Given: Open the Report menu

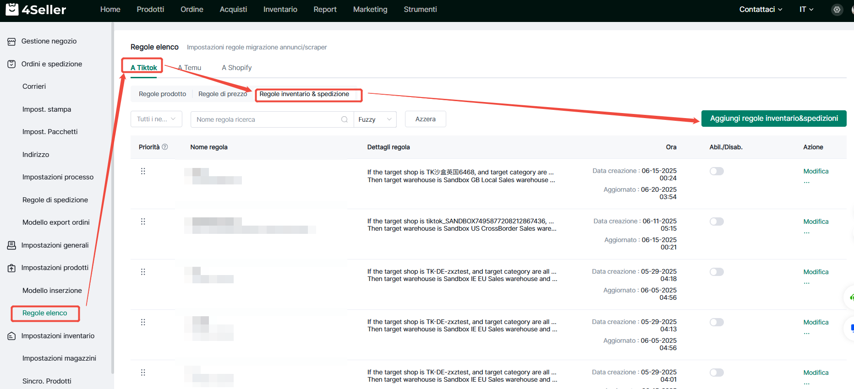Looking at the screenshot, I should (325, 9).
